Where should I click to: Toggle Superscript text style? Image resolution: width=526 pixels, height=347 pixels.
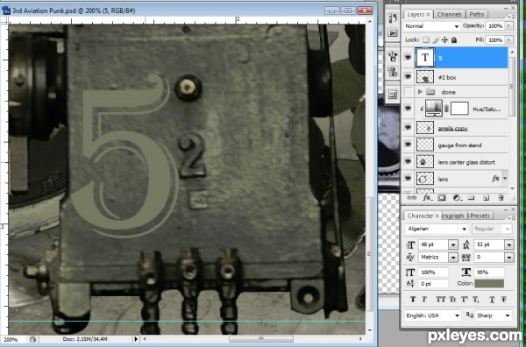click(465, 299)
